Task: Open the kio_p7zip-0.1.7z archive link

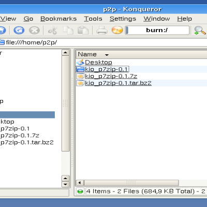Action: [x=111, y=76]
